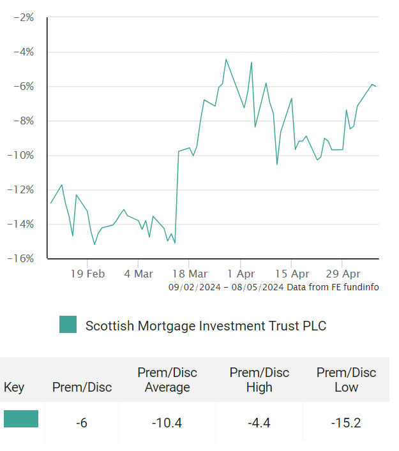The width and height of the screenshot is (399, 451).
Task: Click the -4.4 high value cell
Action: pyautogui.click(x=259, y=422)
